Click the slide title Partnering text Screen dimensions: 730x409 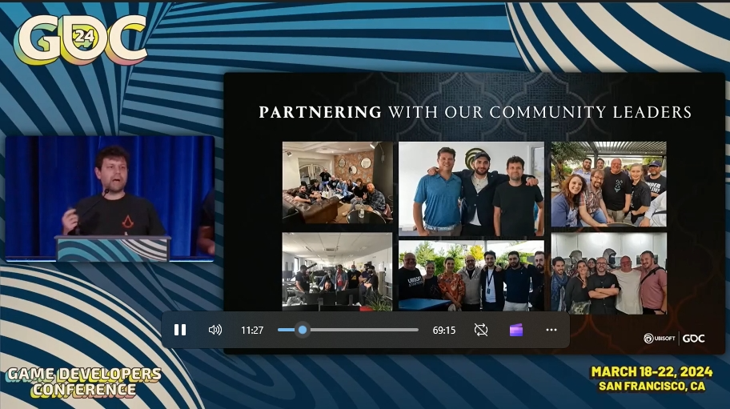tap(320, 112)
